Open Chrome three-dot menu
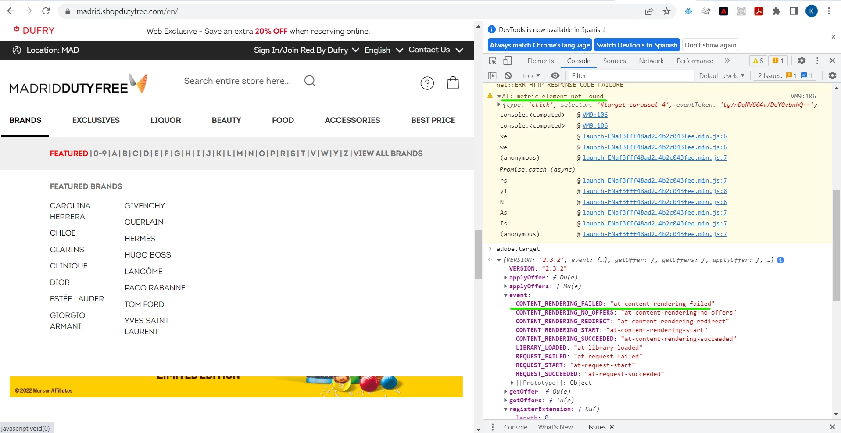Image resolution: width=841 pixels, height=433 pixels. [x=829, y=11]
